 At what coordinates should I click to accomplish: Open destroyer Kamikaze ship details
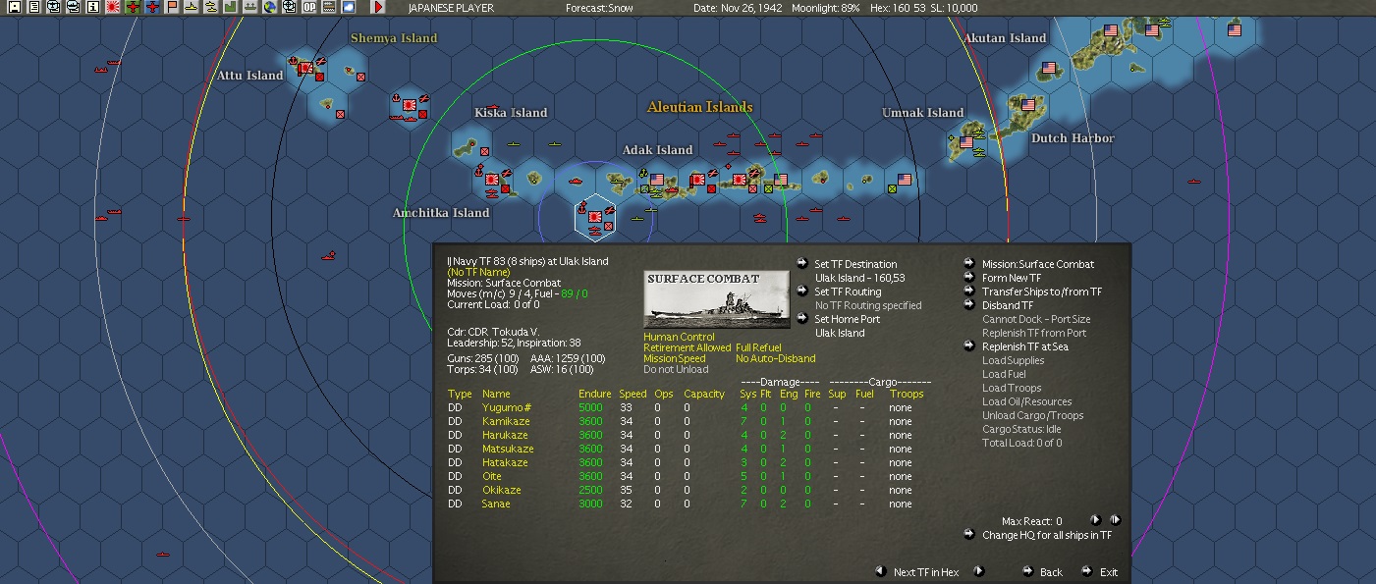[506, 422]
